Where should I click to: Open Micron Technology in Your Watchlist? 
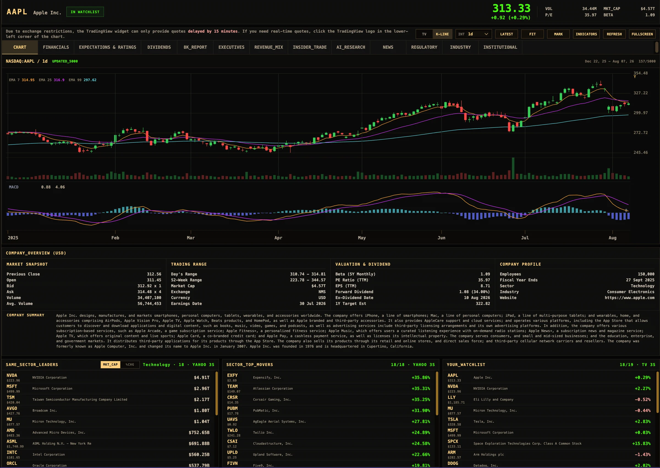pyautogui.click(x=549, y=410)
